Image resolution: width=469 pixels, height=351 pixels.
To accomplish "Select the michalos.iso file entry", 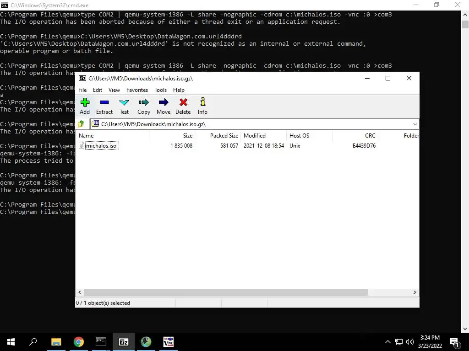I will coord(101,146).
